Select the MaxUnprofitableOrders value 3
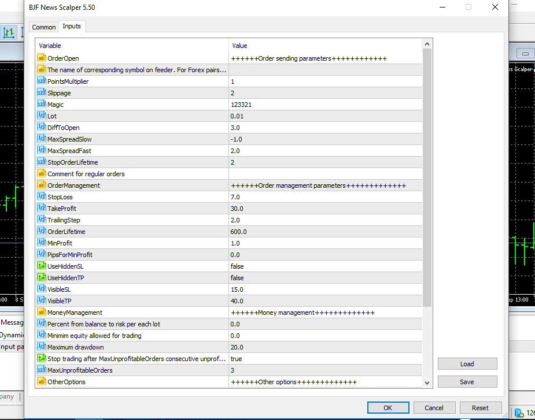 pos(326,370)
